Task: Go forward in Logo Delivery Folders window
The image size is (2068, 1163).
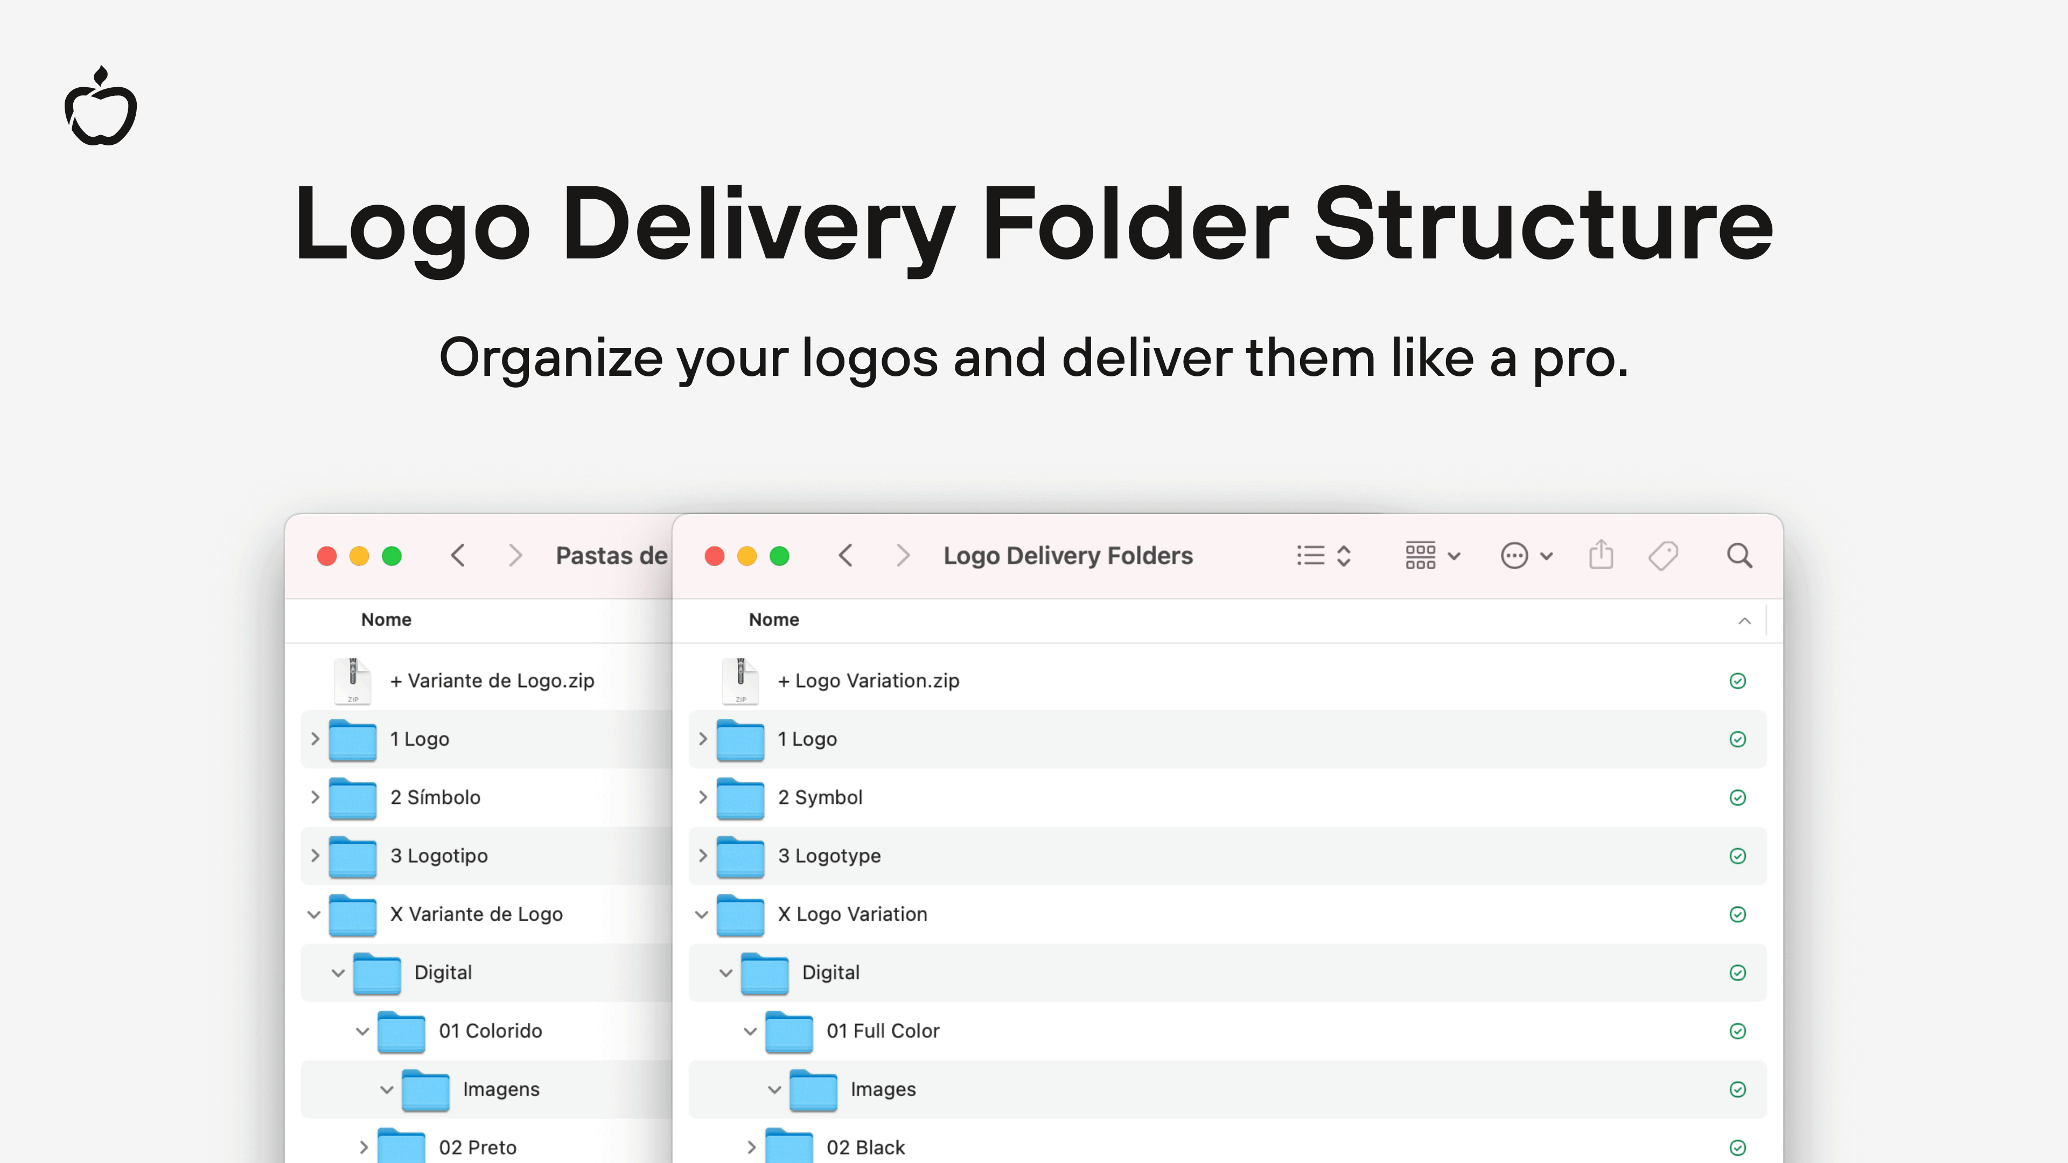Action: (x=903, y=556)
